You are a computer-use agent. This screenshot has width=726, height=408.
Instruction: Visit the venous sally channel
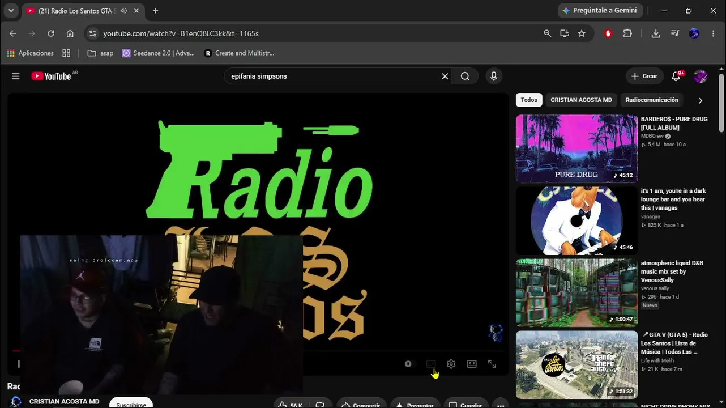(x=655, y=288)
